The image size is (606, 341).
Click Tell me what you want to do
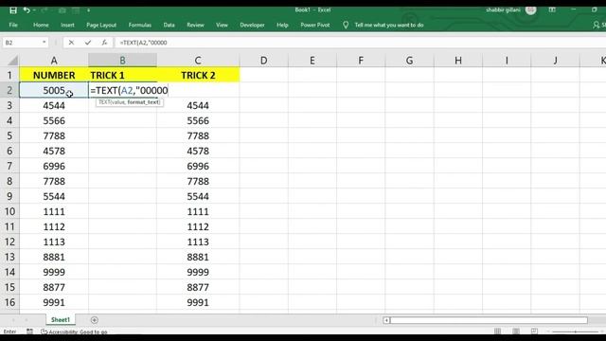click(x=389, y=25)
